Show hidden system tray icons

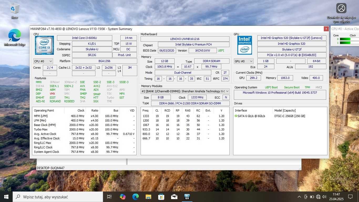[299, 197]
